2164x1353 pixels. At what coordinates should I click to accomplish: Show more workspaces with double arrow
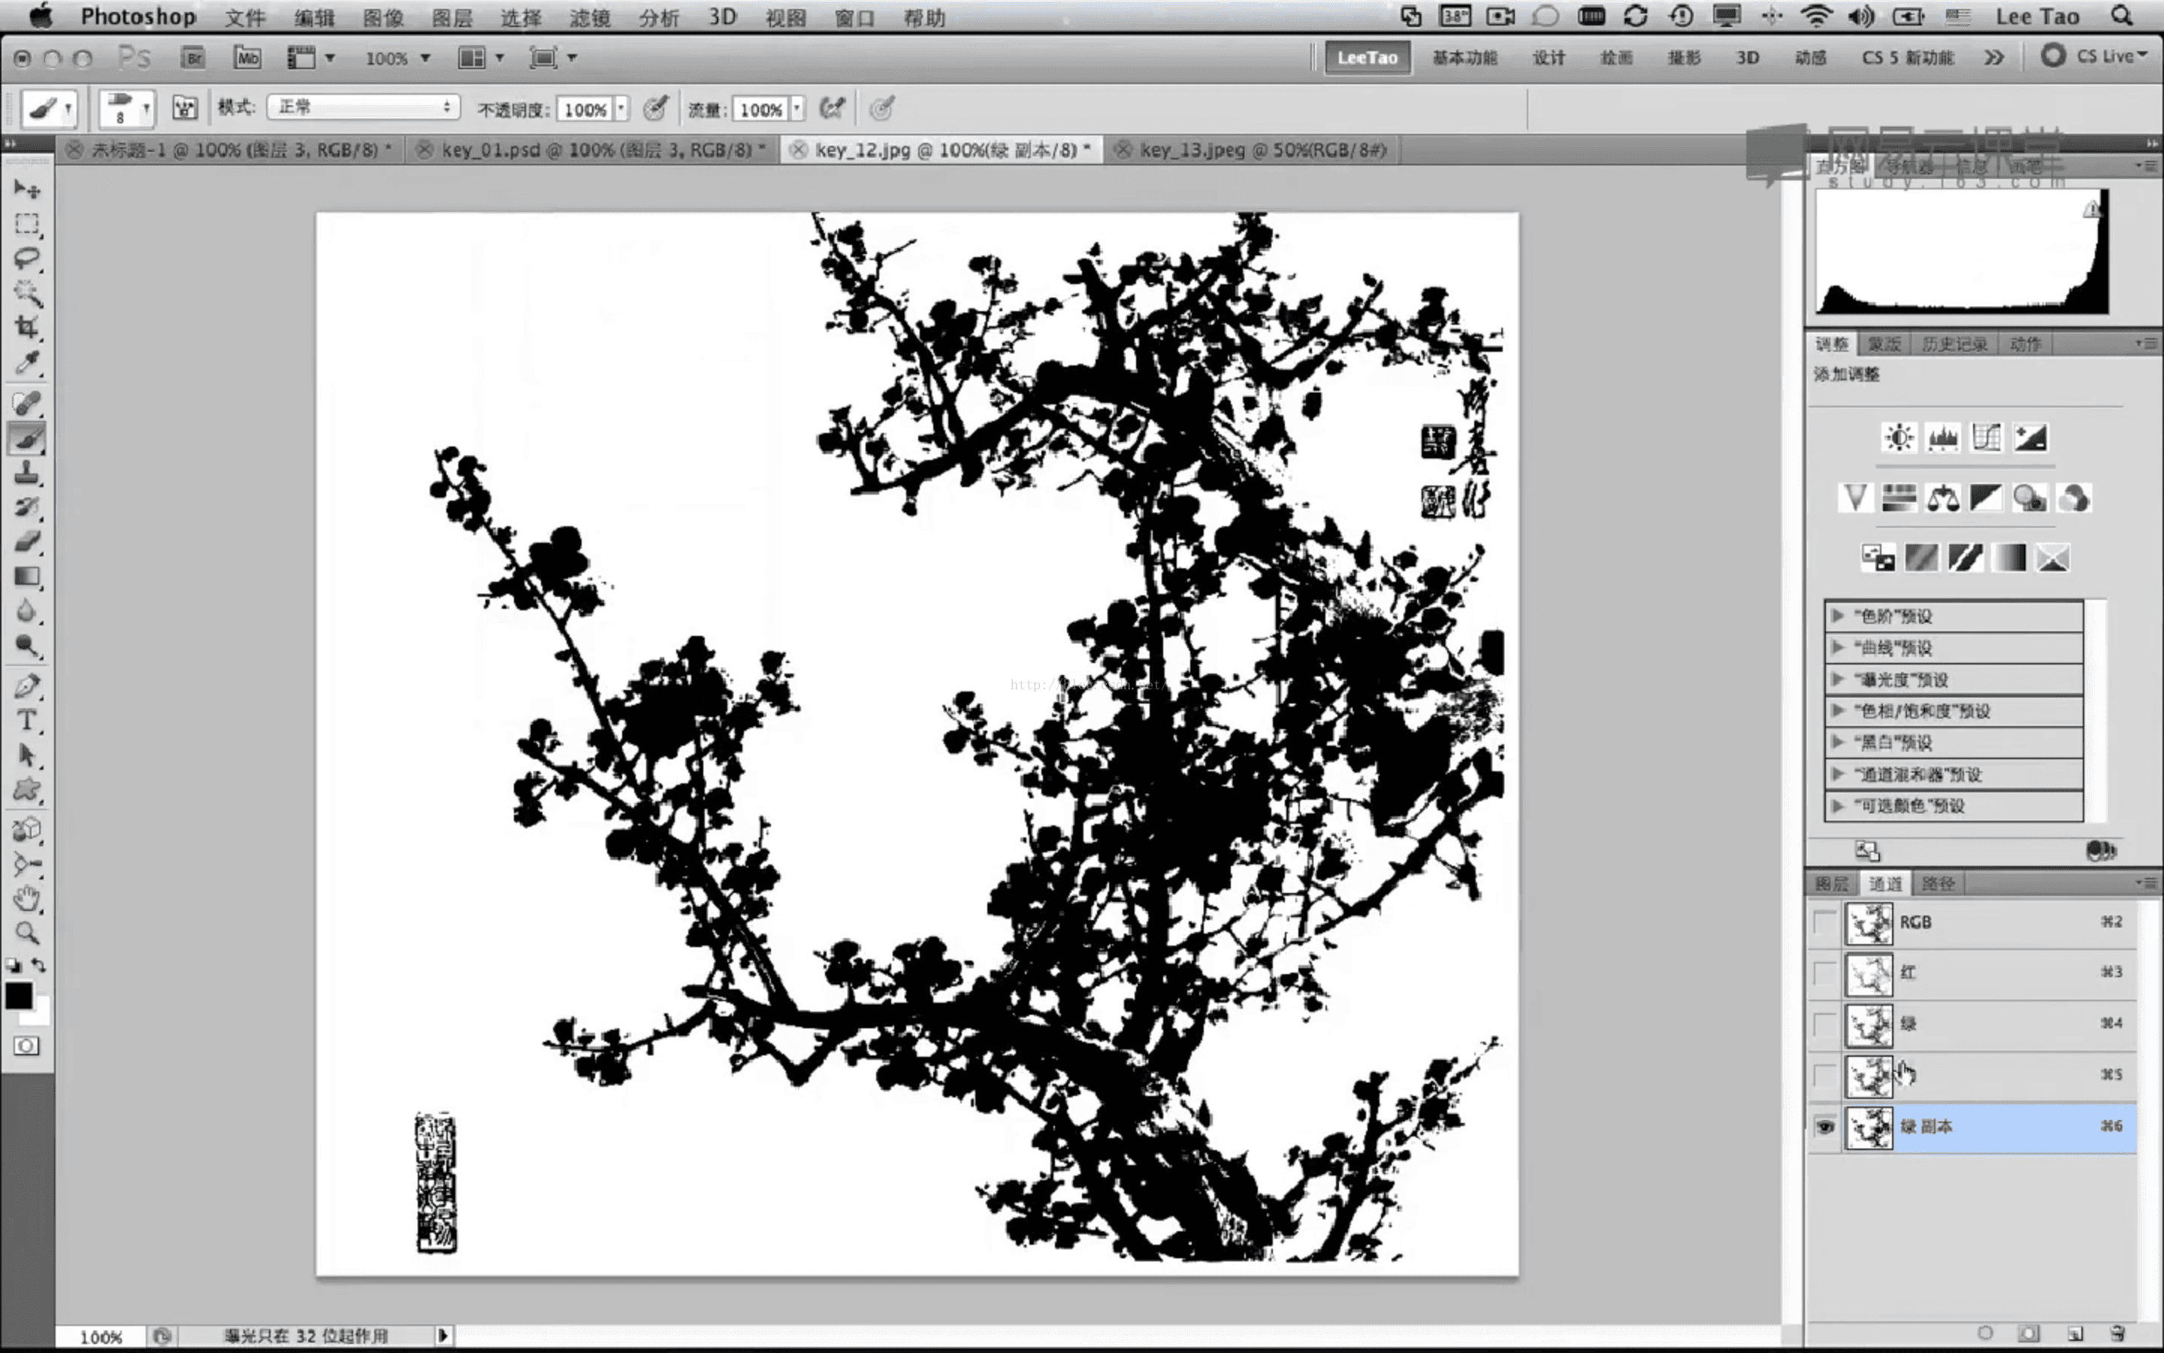(x=1993, y=58)
